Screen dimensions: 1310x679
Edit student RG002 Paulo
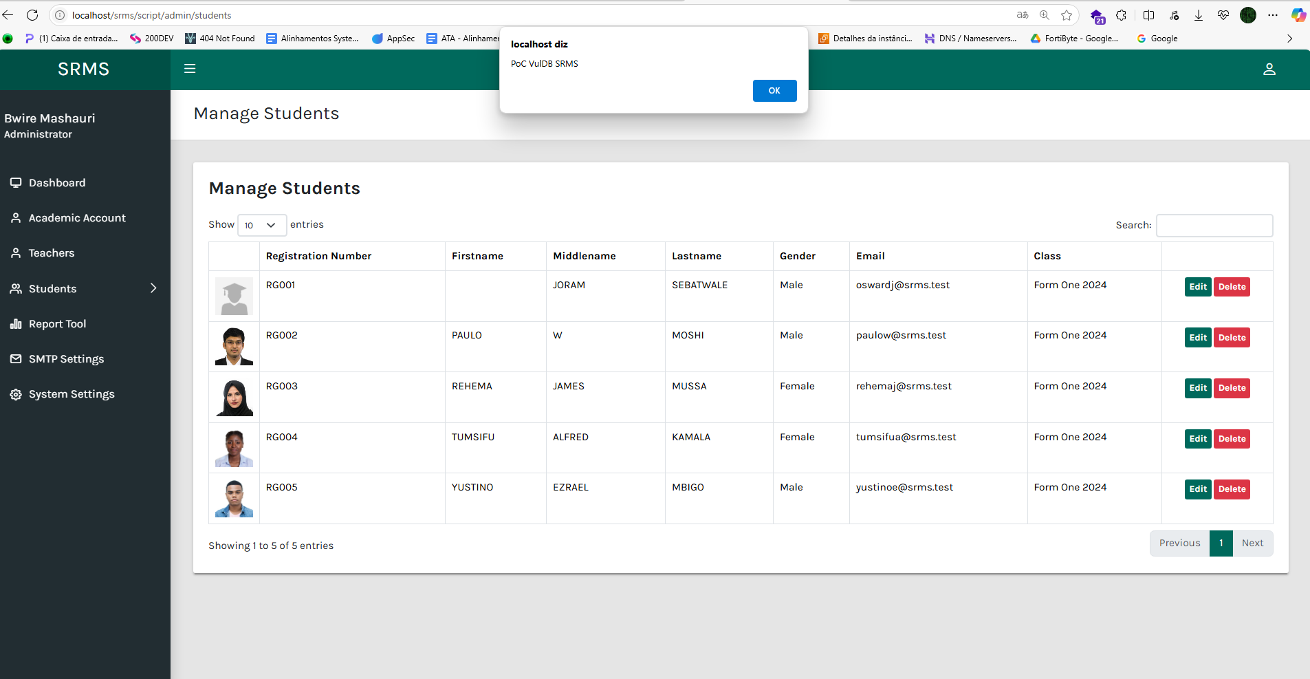(1198, 338)
